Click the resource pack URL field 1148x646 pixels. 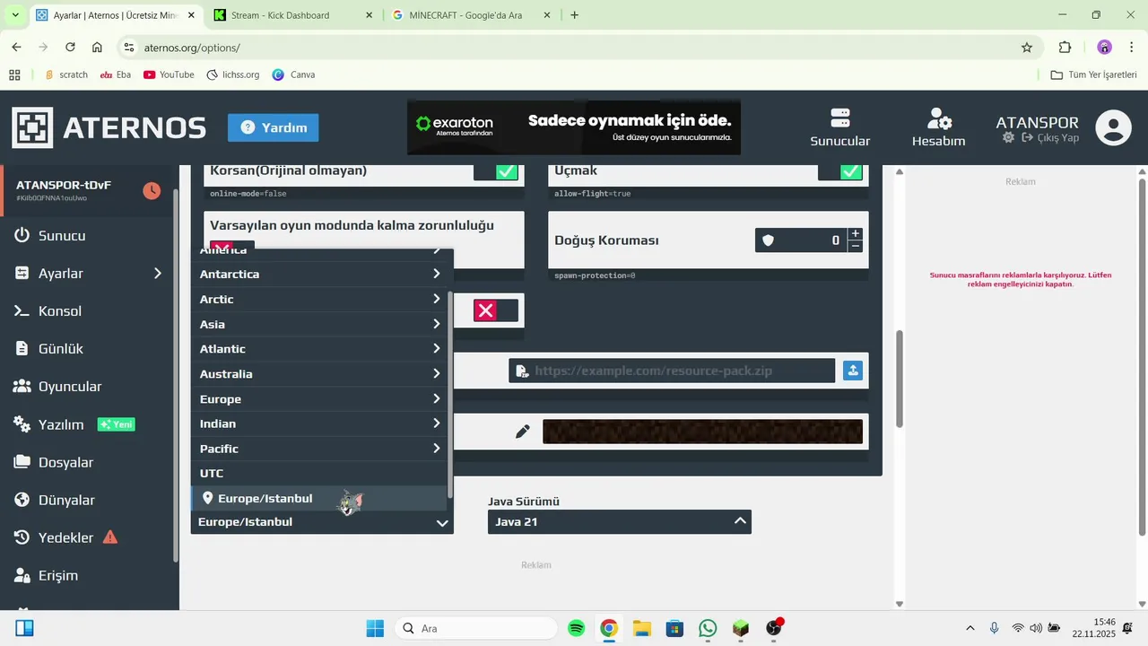(x=672, y=371)
